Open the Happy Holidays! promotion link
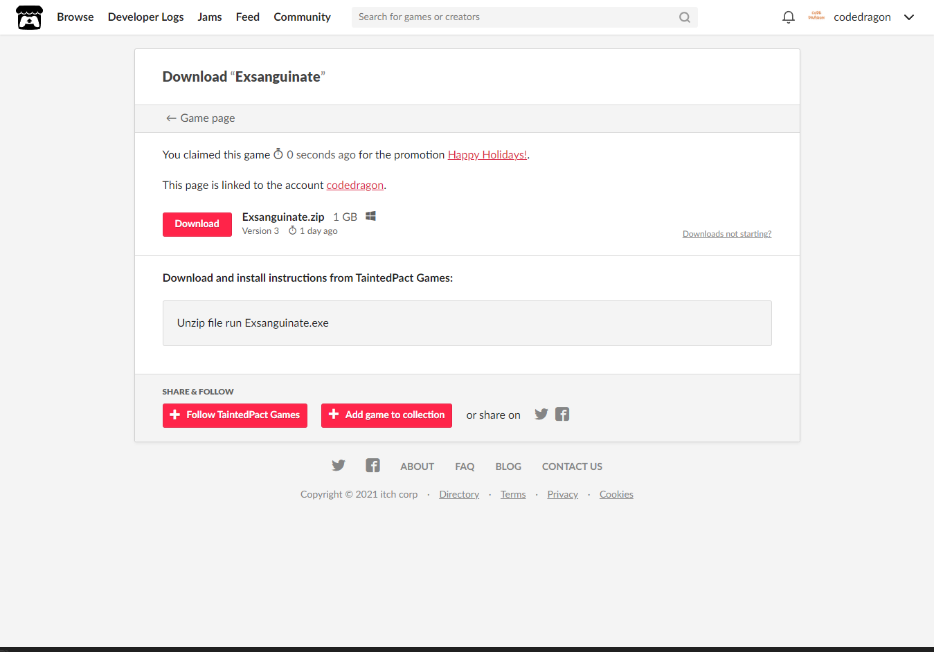The width and height of the screenshot is (934, 652). pyautogui.click(x=487, y=155)
